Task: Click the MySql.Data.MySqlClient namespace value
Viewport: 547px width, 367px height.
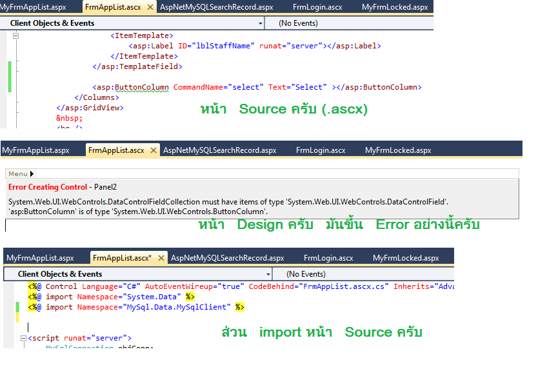Action: 177,307
